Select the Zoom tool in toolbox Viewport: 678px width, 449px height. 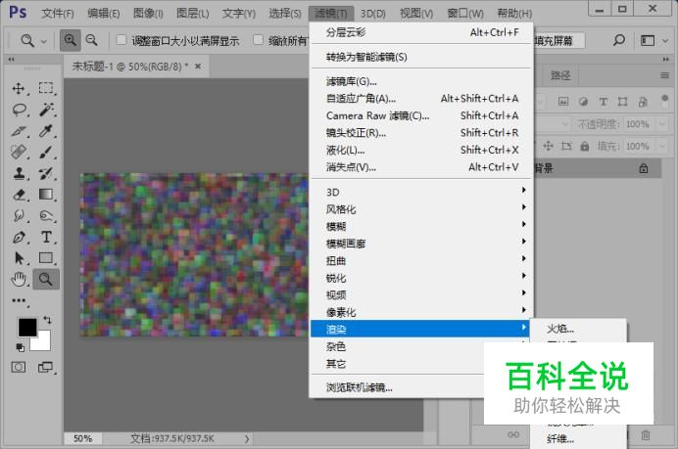46,280
